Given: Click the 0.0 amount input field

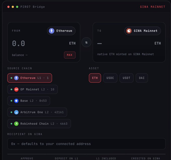Looking at the screenshot, I should click(18, 43).
